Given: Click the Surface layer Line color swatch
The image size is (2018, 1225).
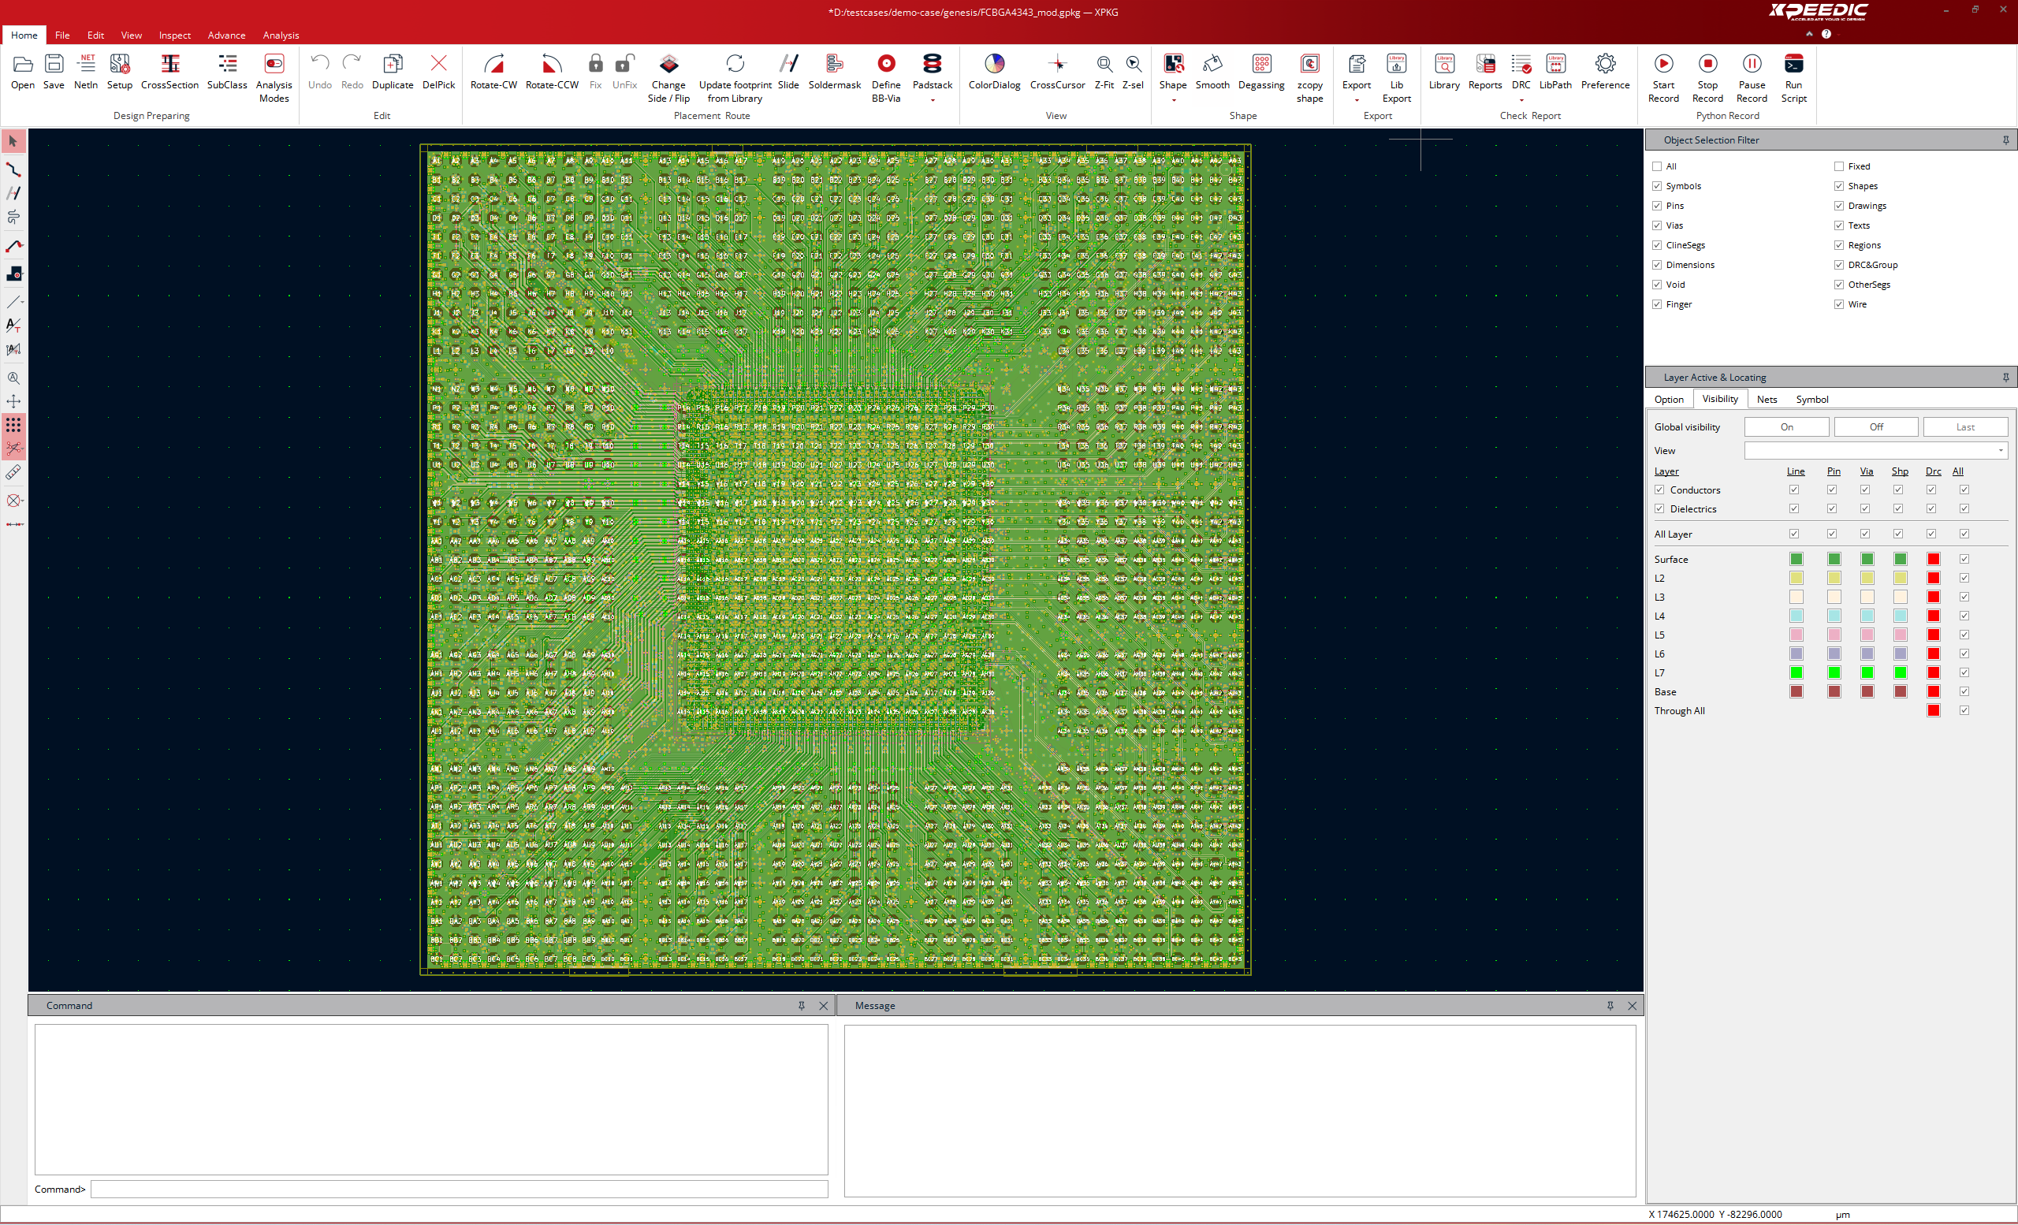Looking at the screenshot, I should 1795,558.
